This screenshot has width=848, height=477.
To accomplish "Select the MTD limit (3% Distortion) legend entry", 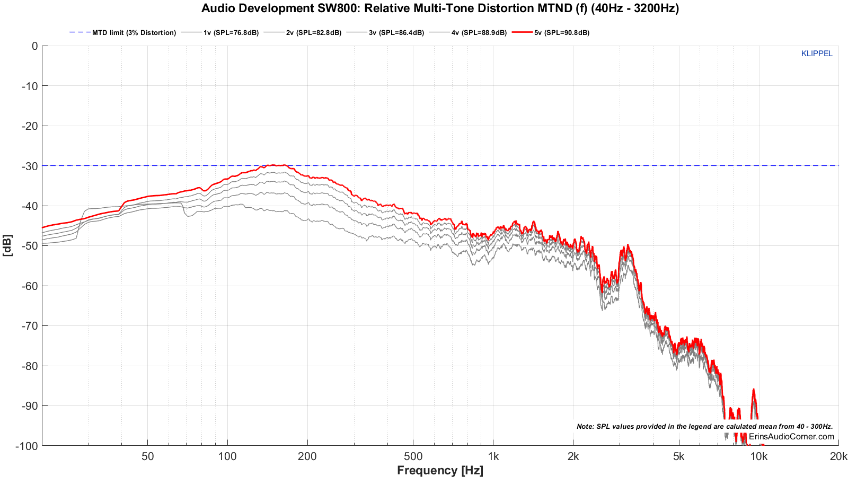I will pyautogui.click(x=122, y=32).
